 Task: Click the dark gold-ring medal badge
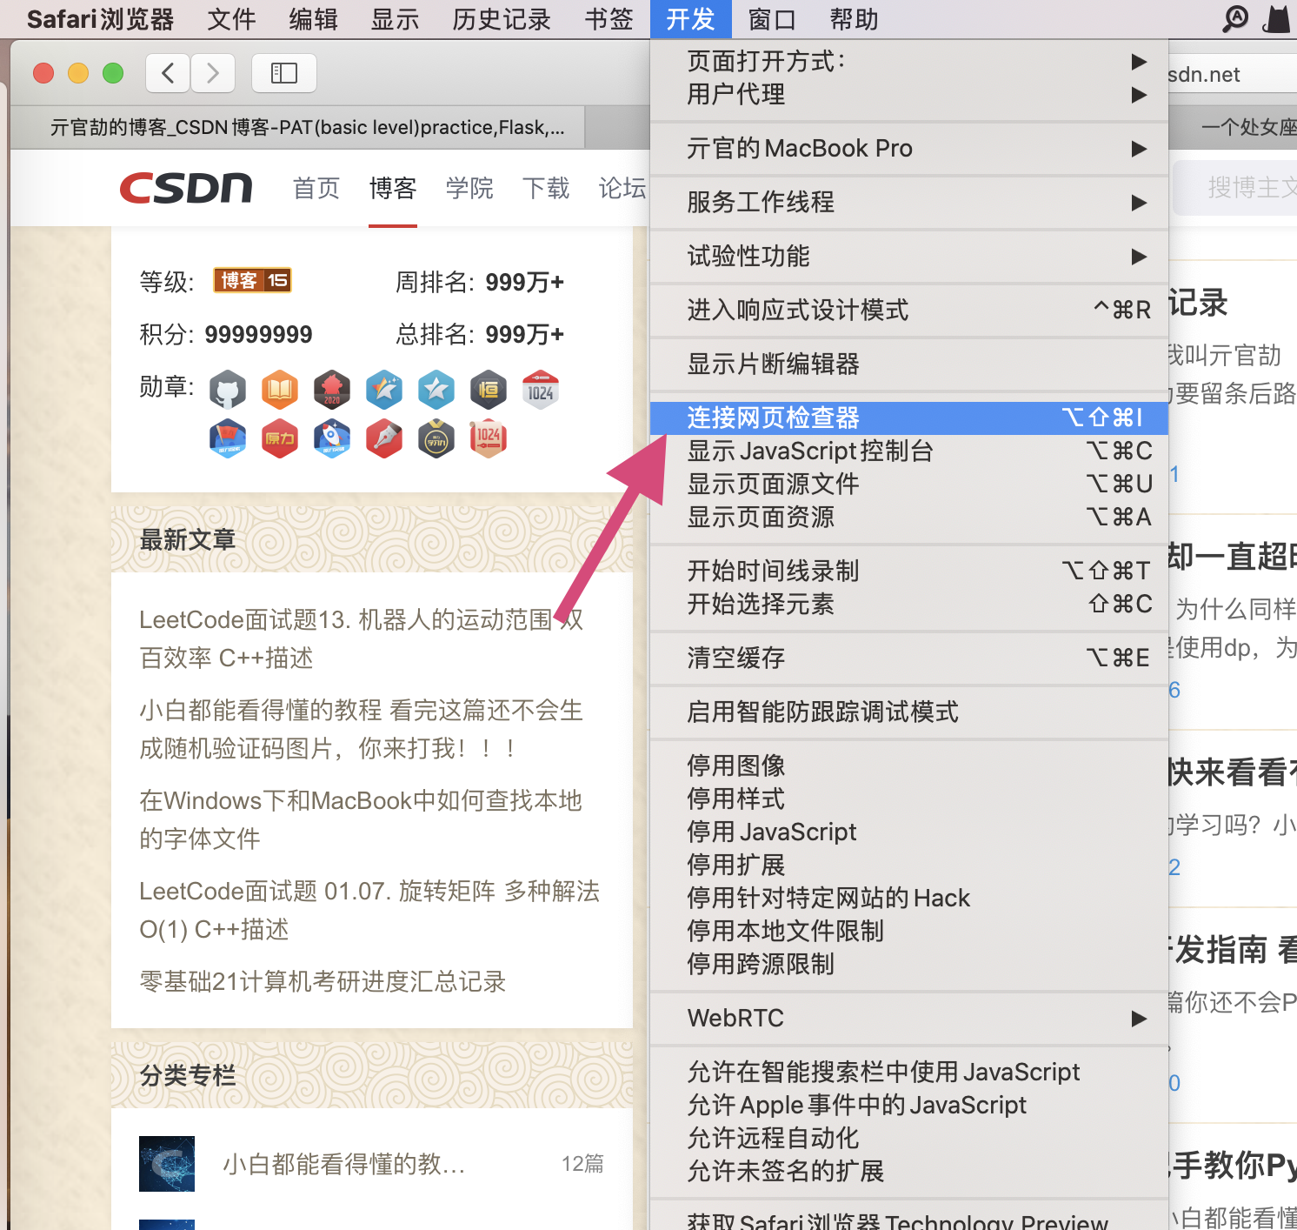tap(436, 438)
